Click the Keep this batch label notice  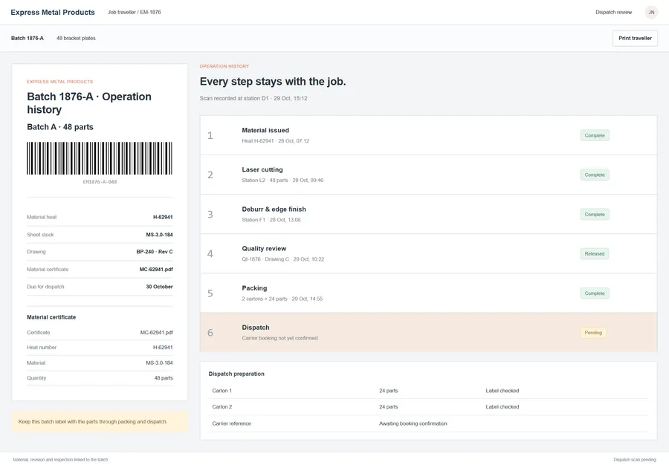coord(100,422)
